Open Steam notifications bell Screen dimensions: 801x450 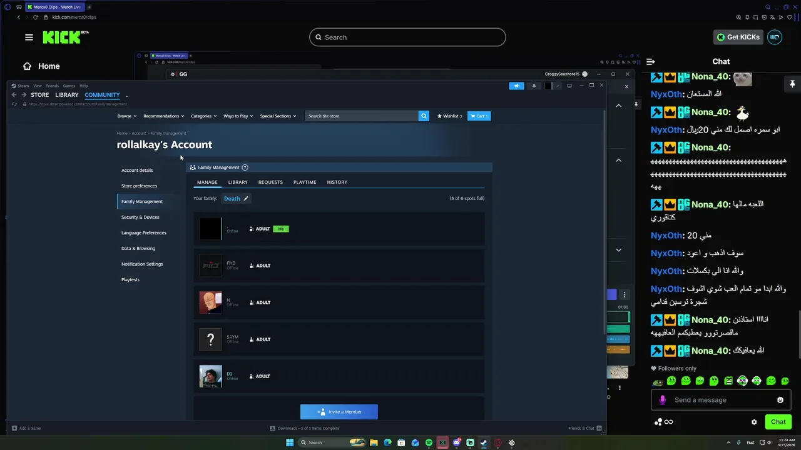pyautogui.click(x=534, y=86)
